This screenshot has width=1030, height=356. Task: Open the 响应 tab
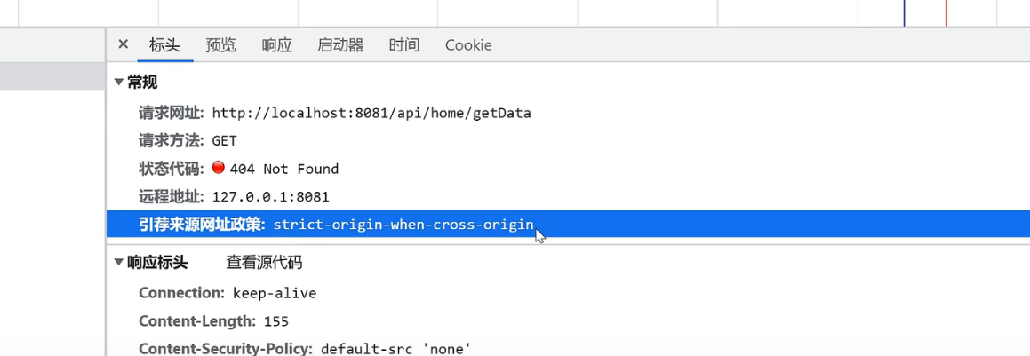coord(276,45)
